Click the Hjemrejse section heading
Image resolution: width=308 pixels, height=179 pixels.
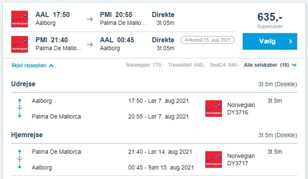point(27,135)
